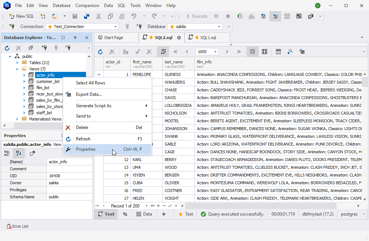Screen dimensions: 369x241
Task: Expand the customer_list view node
Action: tap(24, 81)
